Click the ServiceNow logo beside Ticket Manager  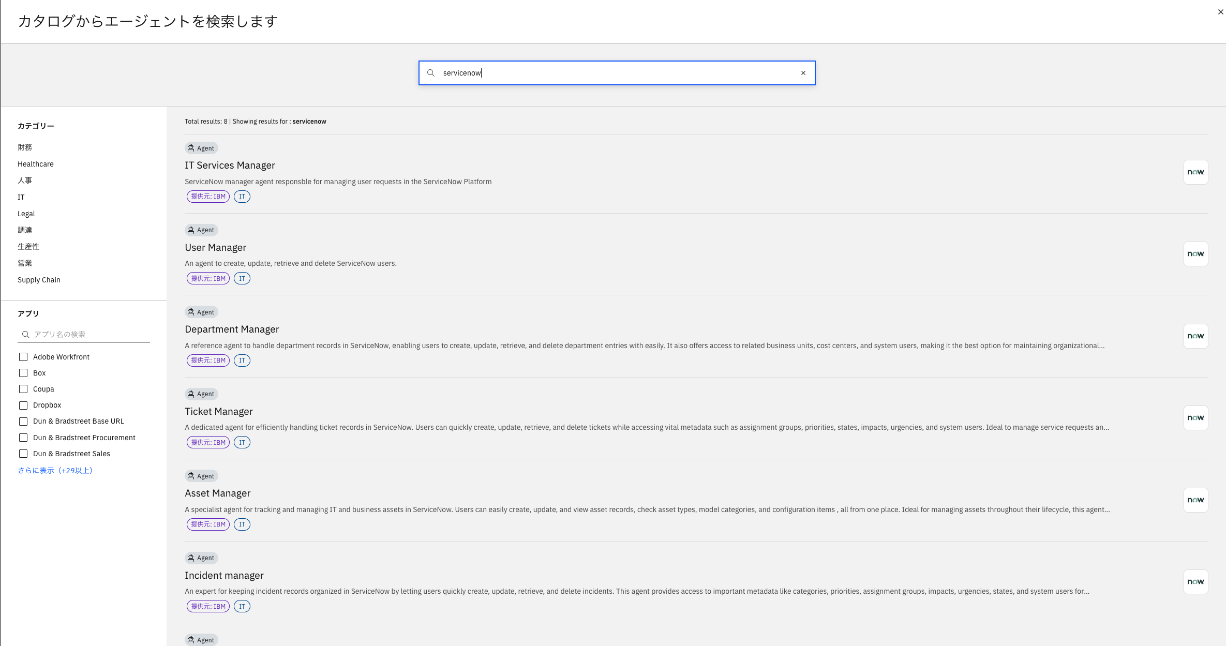tap(1195, 418)
